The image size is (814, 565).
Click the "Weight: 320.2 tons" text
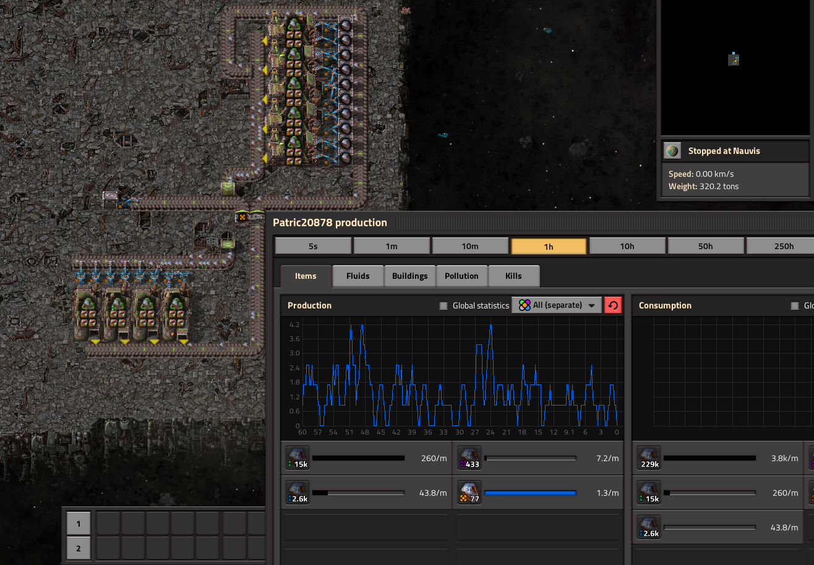703,186
